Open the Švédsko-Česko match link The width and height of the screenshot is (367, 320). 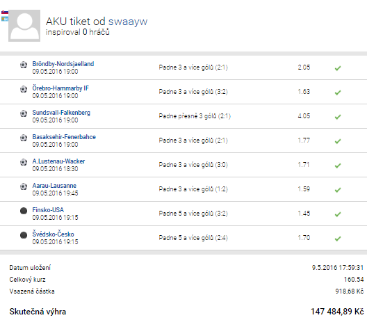53,234
